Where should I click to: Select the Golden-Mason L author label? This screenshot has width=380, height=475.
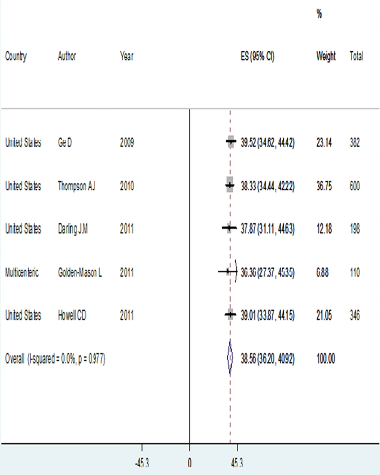80,273
